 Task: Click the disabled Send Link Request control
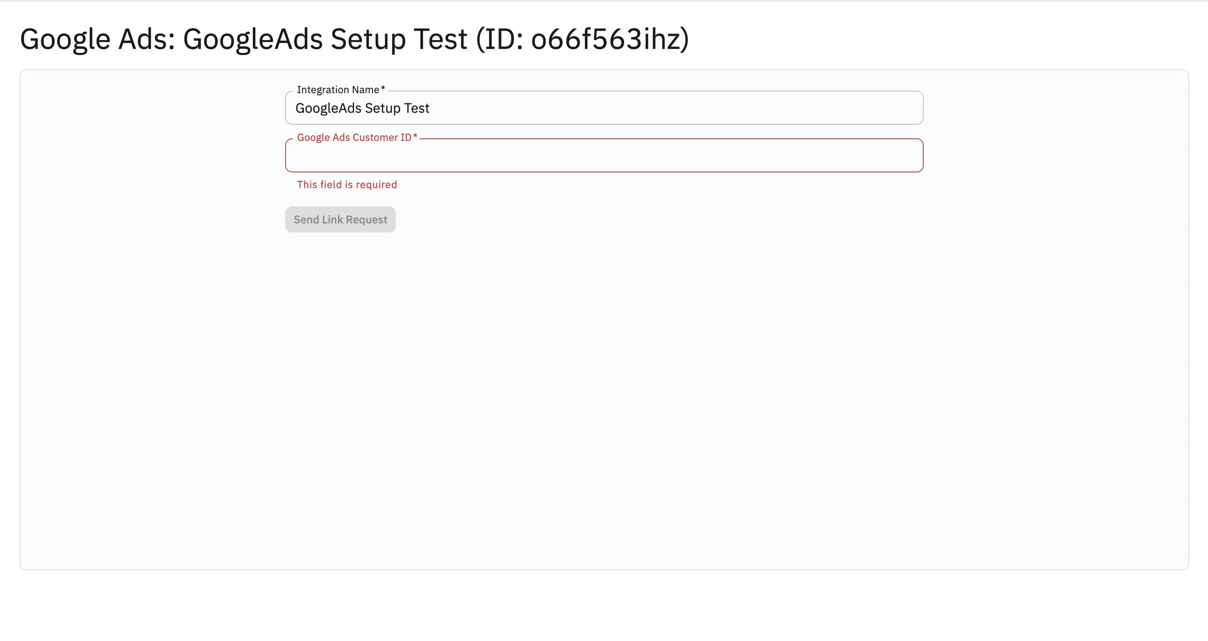coord(341,219)
